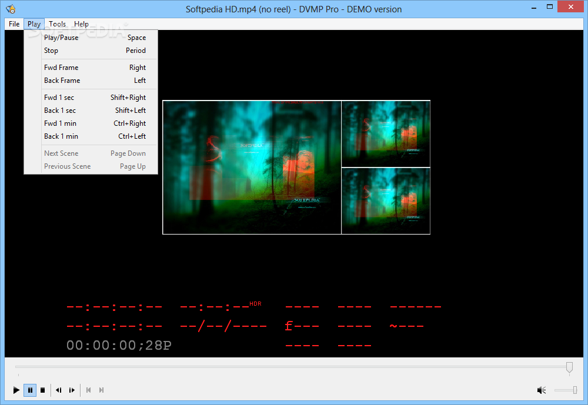Close the open Play menu

(x=34, y=24)
